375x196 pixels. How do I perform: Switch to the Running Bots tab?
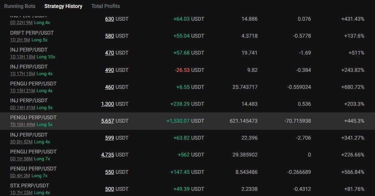click(x=20, y=6)
